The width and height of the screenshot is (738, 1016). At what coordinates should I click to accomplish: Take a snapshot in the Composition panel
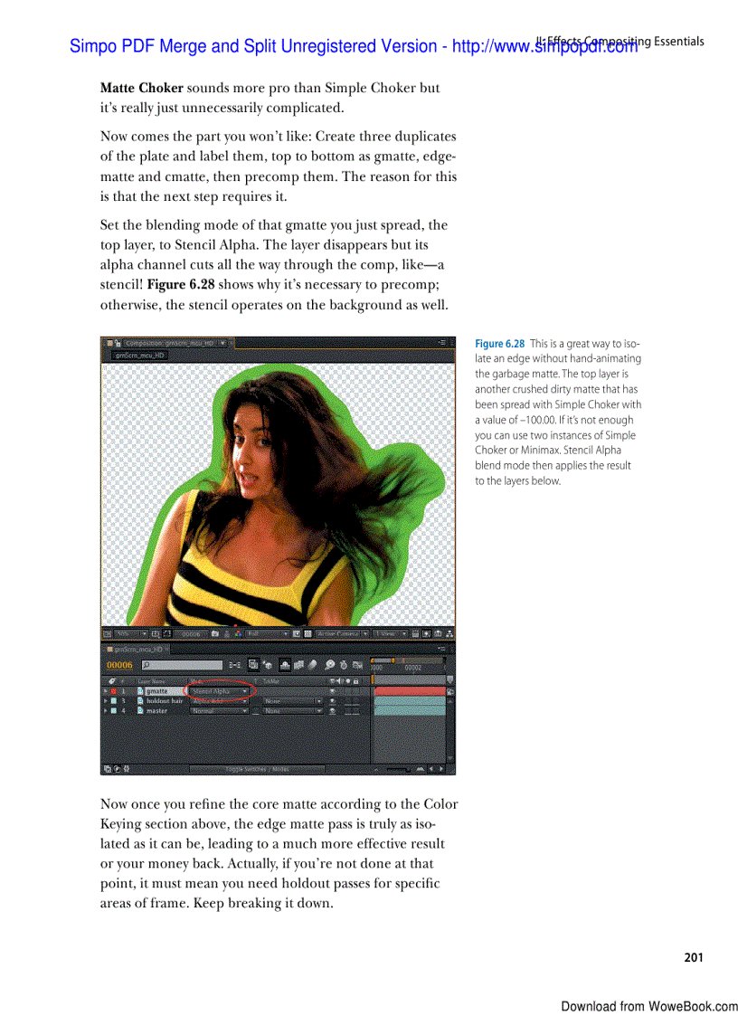point(213,634)
